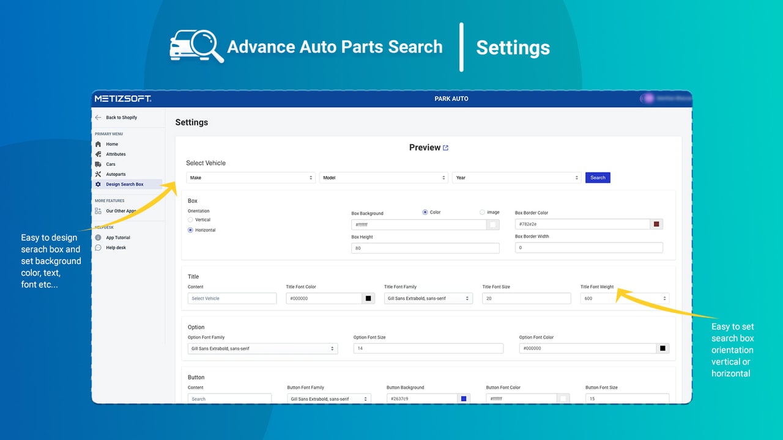Click the Attributes tag icon
The image size is (783, 440).
(x=98, y=154)
